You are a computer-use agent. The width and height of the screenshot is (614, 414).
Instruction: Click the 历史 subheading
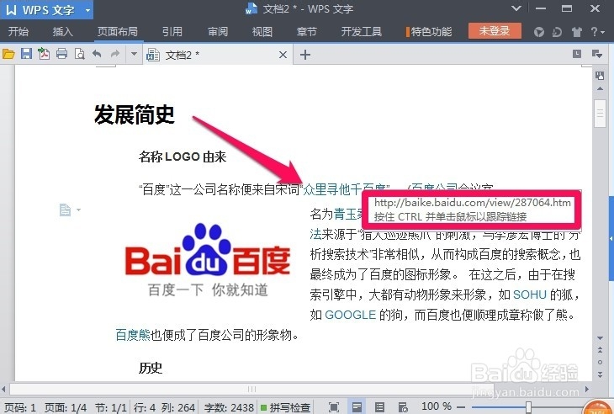[x=151, y=368]
